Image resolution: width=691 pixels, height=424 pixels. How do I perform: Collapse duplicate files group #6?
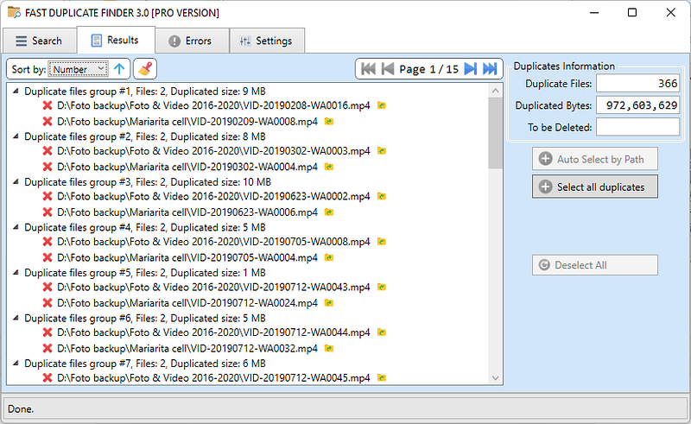(16, 318)
